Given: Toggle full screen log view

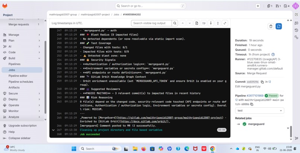Looking at the screenshot, I should click(x=225, y=23).
